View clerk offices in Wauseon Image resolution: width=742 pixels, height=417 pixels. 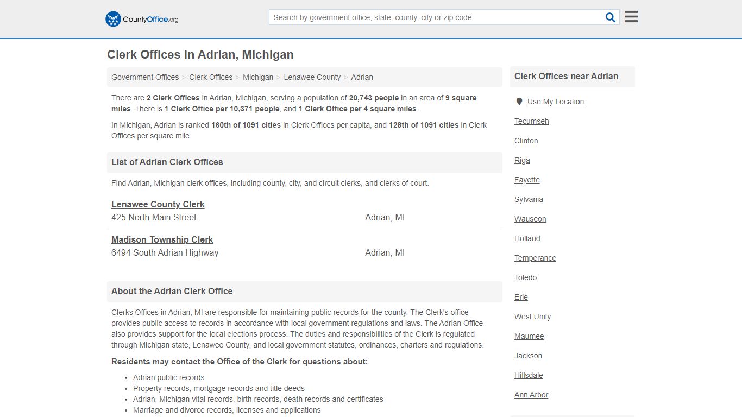pyautogui.click(x=530, y=219)
